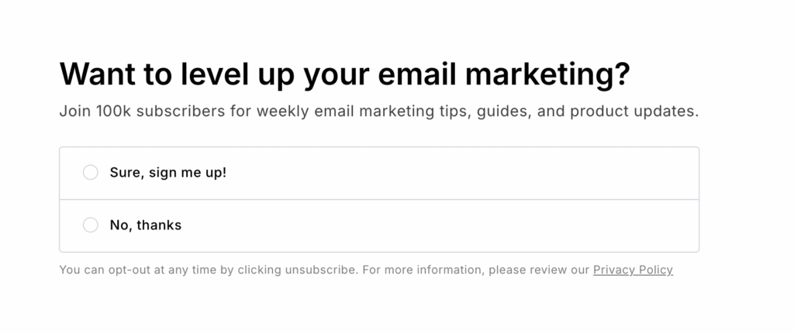Click the divider between the two options
The width and height of the screenshot is (794, 334).
(x=378, y=199)
